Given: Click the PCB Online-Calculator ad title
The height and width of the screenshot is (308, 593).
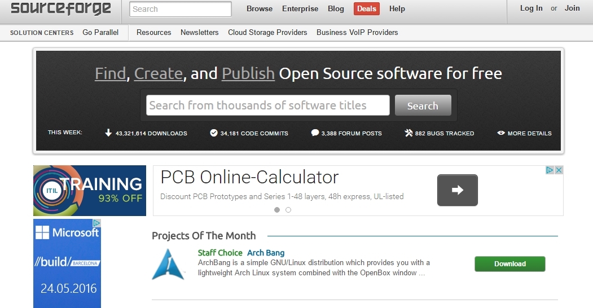Looking at the screenshot, I should pos(249,177).
